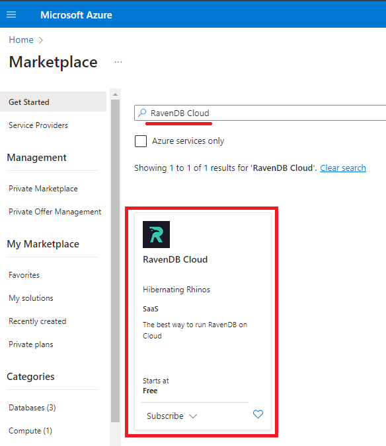Filter by Compute (1) category
This screenshot has width=386, height=446.
click(30, 431)
